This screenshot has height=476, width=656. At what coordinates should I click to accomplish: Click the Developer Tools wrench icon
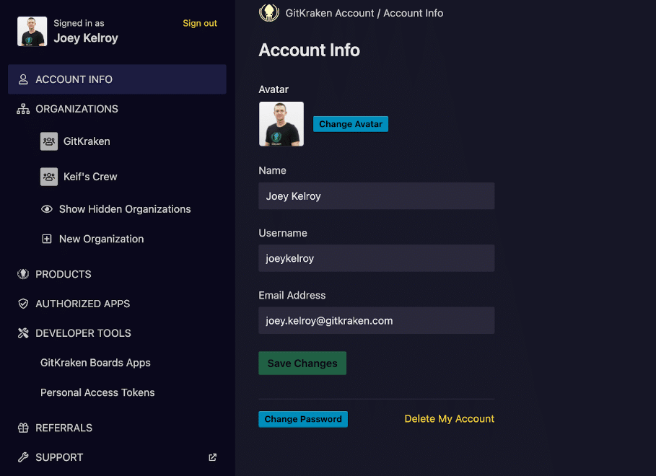23,333
